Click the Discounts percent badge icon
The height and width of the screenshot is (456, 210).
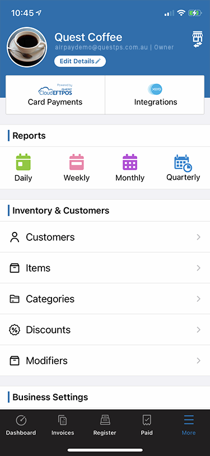[15, 330]
